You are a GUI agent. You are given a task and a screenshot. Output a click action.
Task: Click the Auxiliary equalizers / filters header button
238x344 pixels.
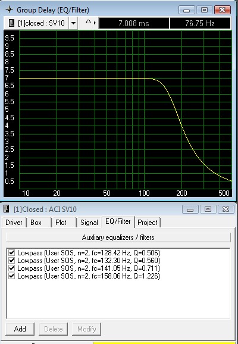click(118, 237)
